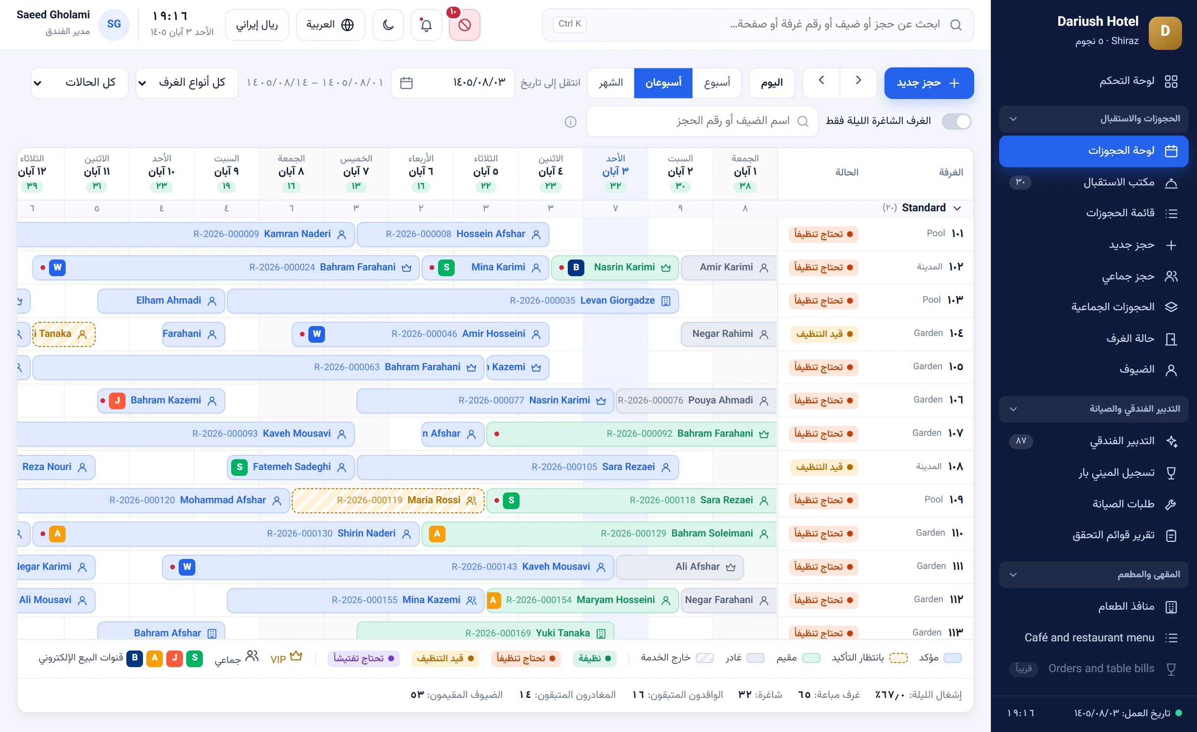The image size is (1197, 732).
Task: Open طلبات الصيانة maintenance requests
Action: (x=1094, y=504)
